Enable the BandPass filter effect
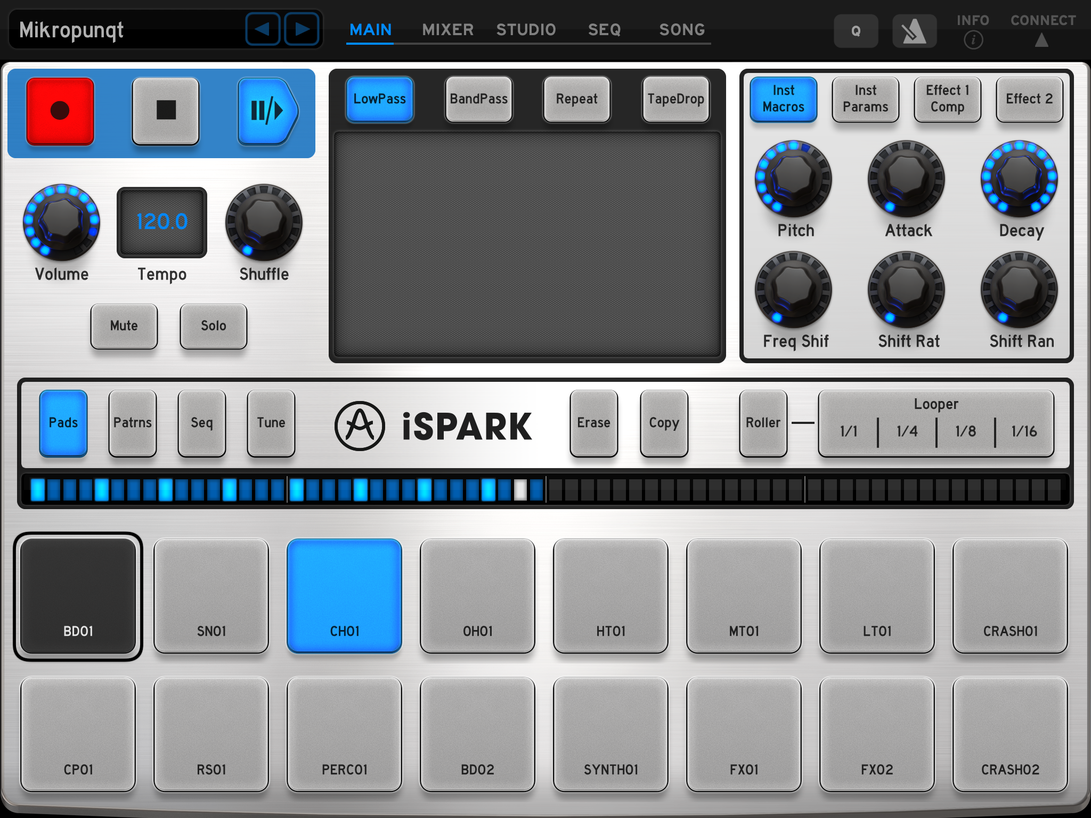Screen dimensions: 1091x818 pyautogui.click(x=479, y=100)
